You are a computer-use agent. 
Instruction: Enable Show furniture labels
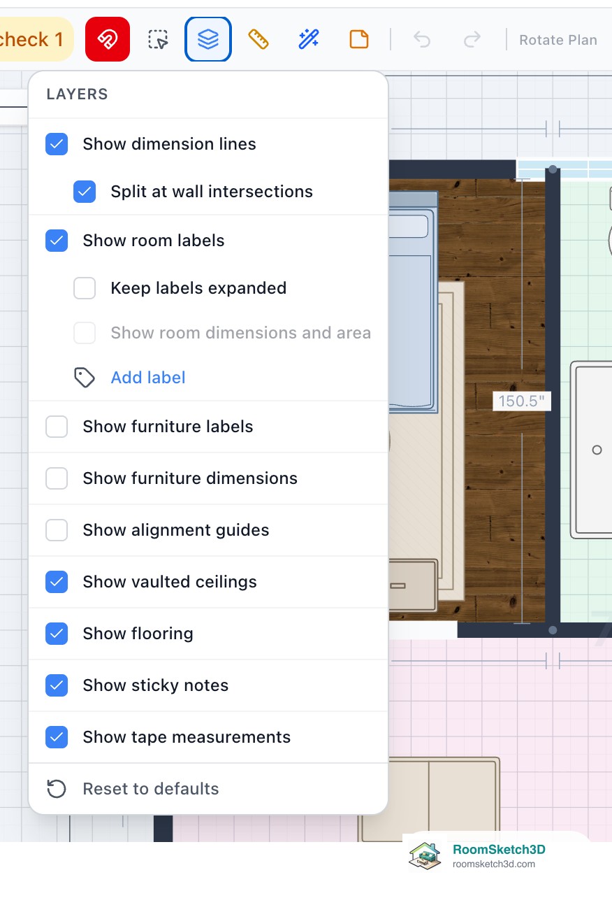(x=57, y=427)
